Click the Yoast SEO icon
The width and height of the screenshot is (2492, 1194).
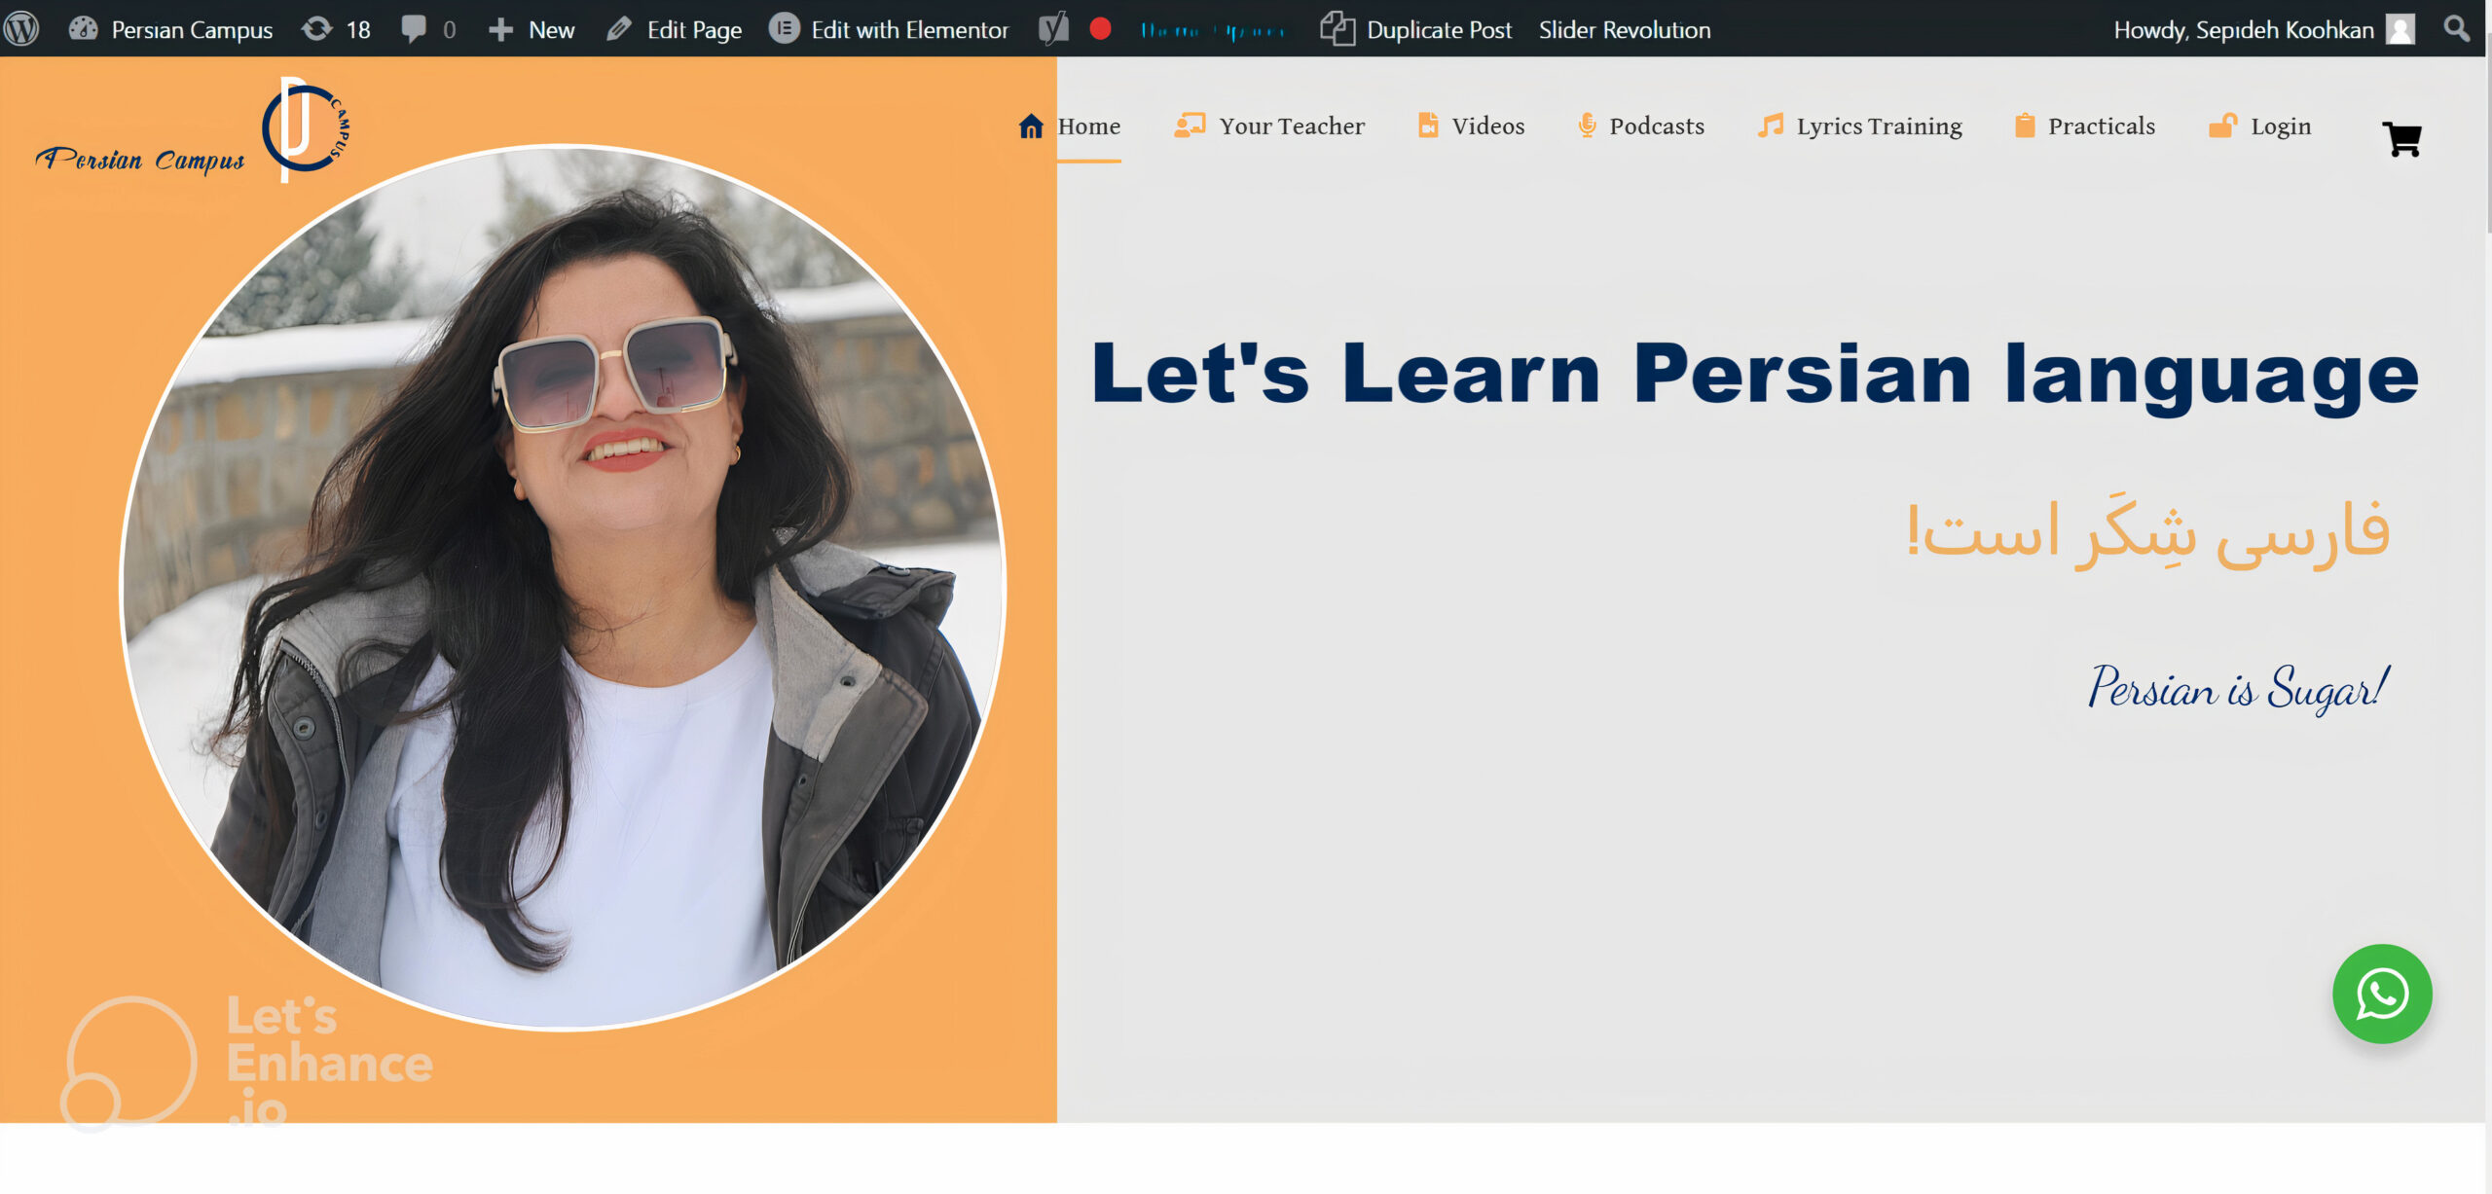[x=1053, y=29]
